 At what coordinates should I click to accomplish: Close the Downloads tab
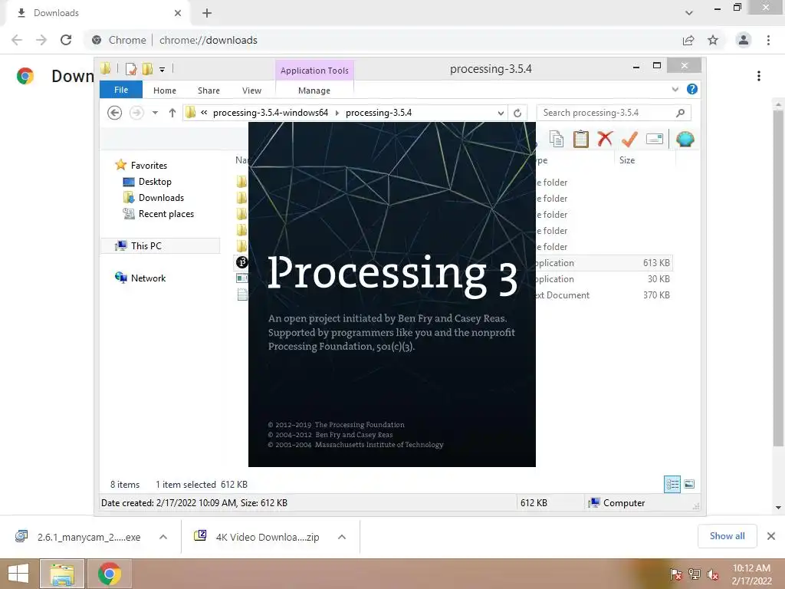click(x=177, y=13)
